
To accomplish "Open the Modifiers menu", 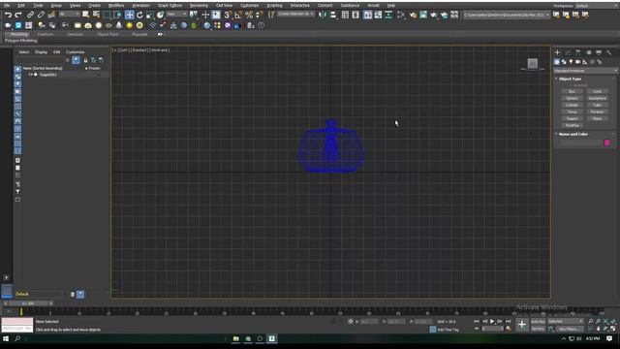I will (x=116, y=6).
